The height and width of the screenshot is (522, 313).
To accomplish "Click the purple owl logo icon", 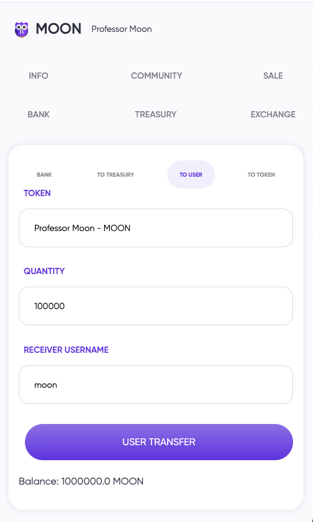I will [x=22, y=29].
